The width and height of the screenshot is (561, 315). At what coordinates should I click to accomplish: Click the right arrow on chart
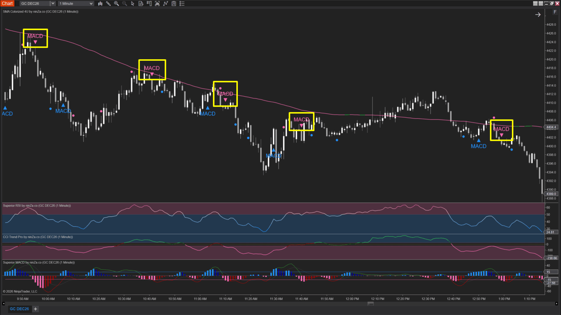tap(538, 15)
